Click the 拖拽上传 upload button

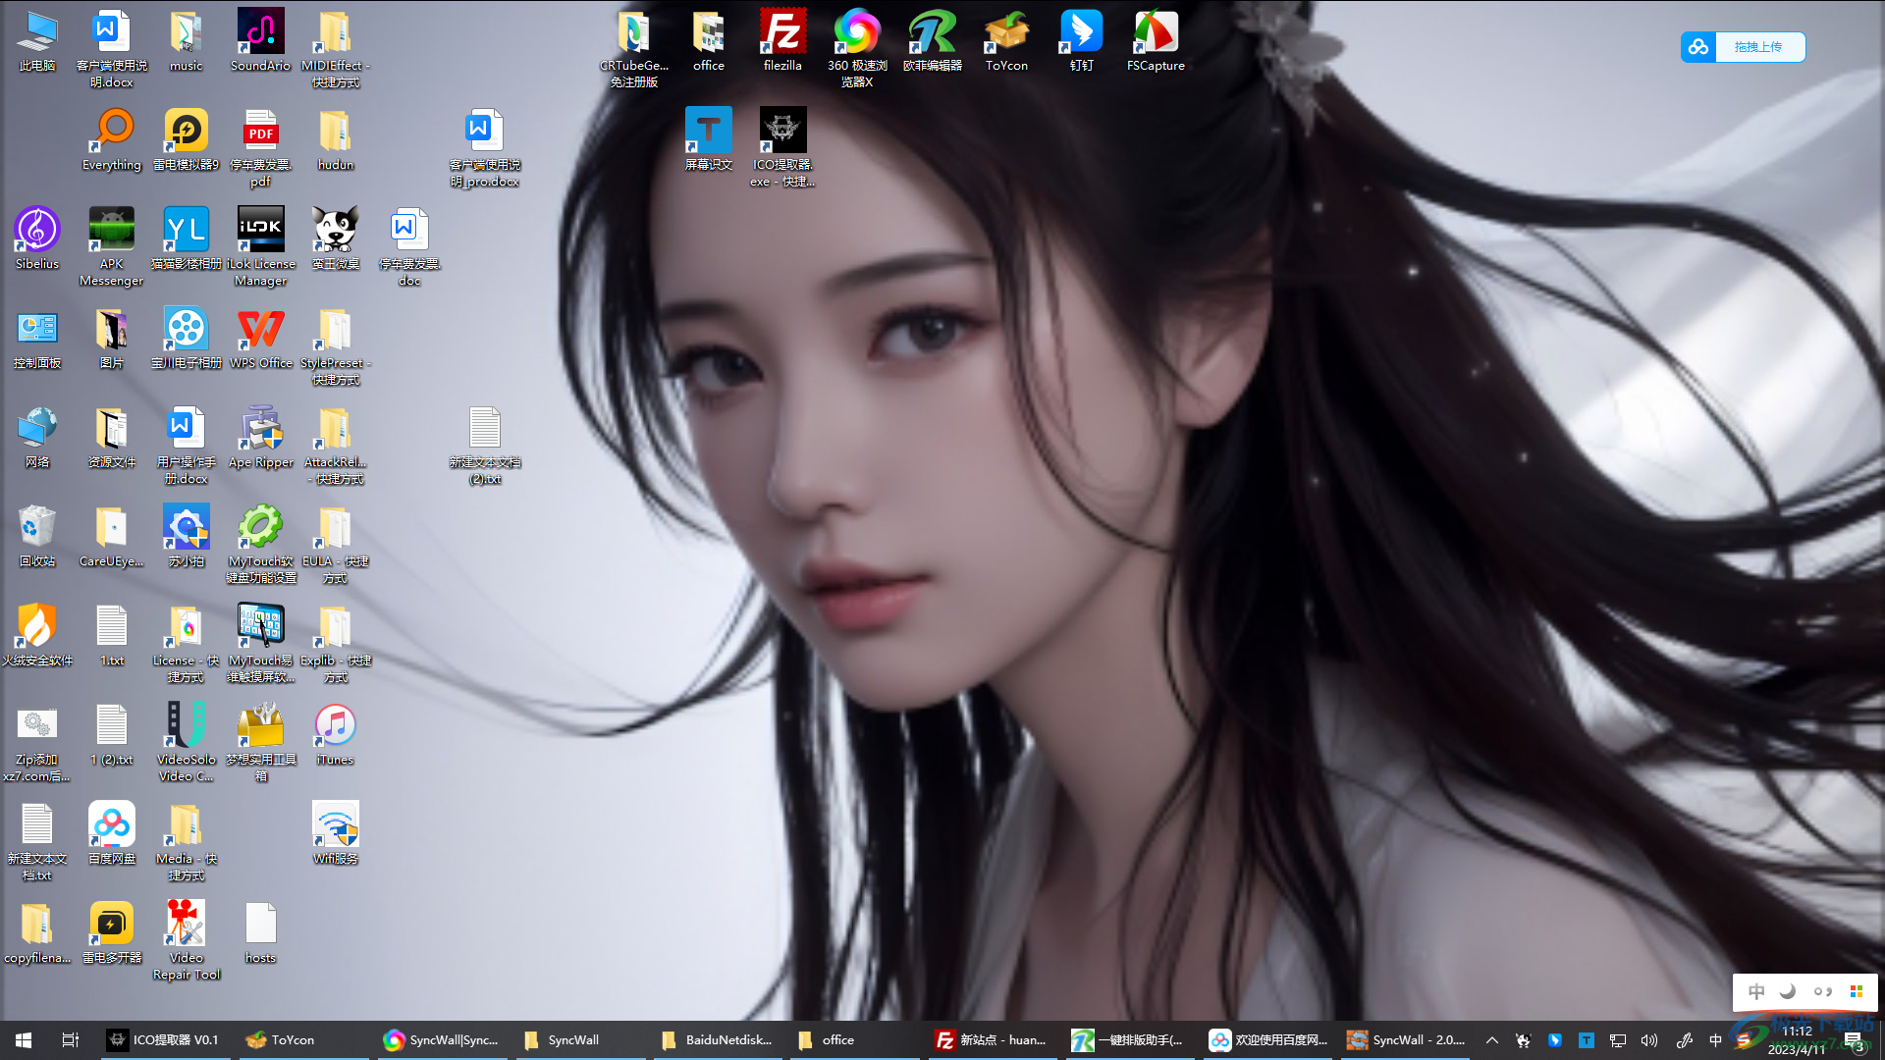1757,47
